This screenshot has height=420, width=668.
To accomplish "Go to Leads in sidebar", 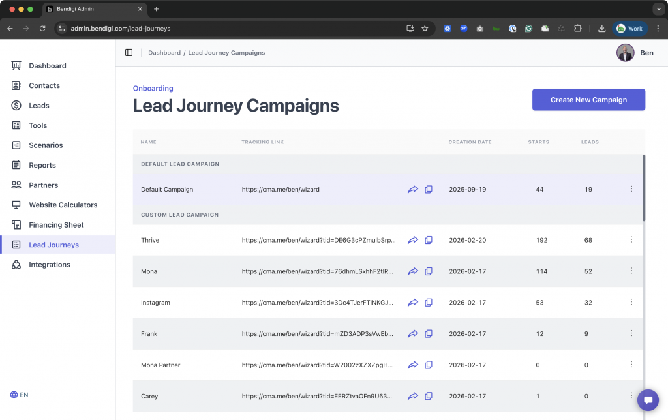I will 39,106.
